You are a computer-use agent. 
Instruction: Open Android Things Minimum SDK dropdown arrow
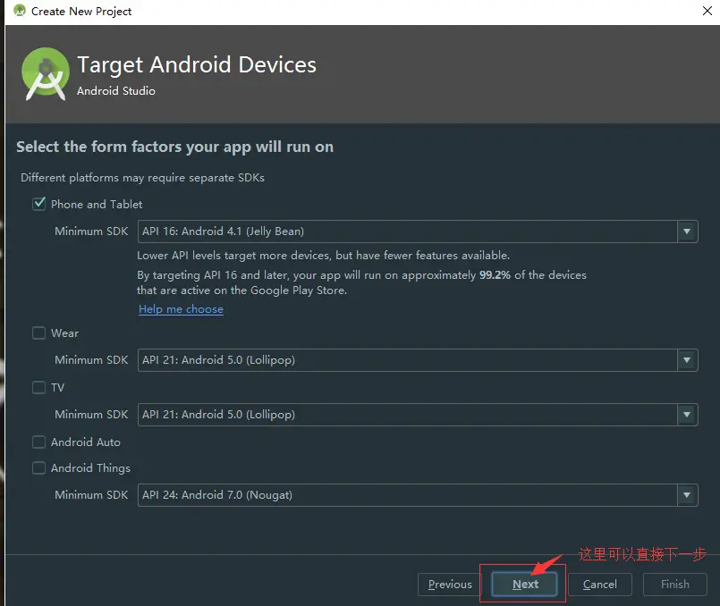point(687,495)
